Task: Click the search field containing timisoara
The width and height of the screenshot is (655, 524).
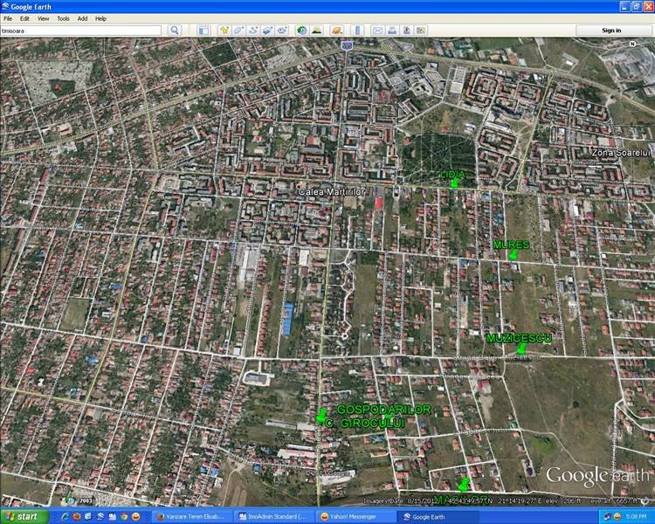Action: pyautogui.click(x=81, y=31)
